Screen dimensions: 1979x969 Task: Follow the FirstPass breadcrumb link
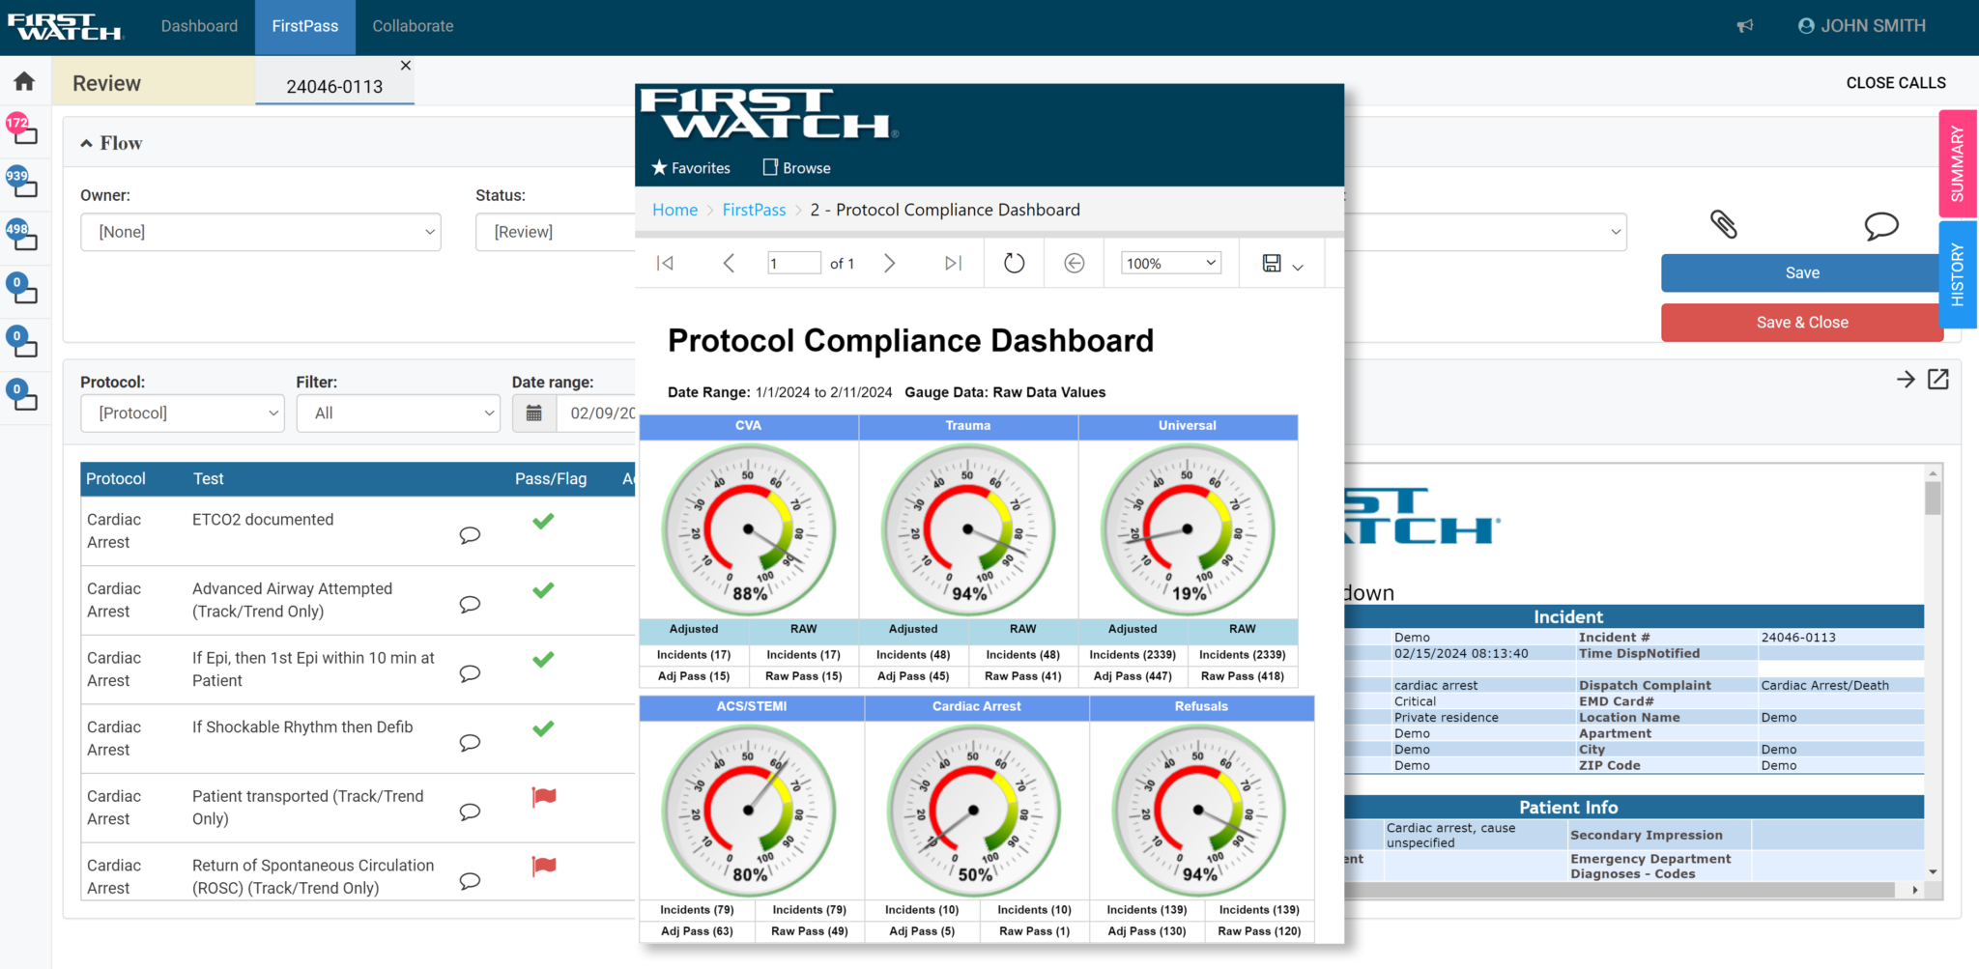click(754, 210)
